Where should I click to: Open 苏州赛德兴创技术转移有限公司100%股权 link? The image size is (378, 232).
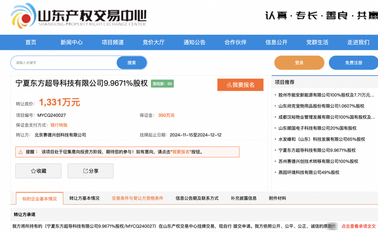pos(318,162)
